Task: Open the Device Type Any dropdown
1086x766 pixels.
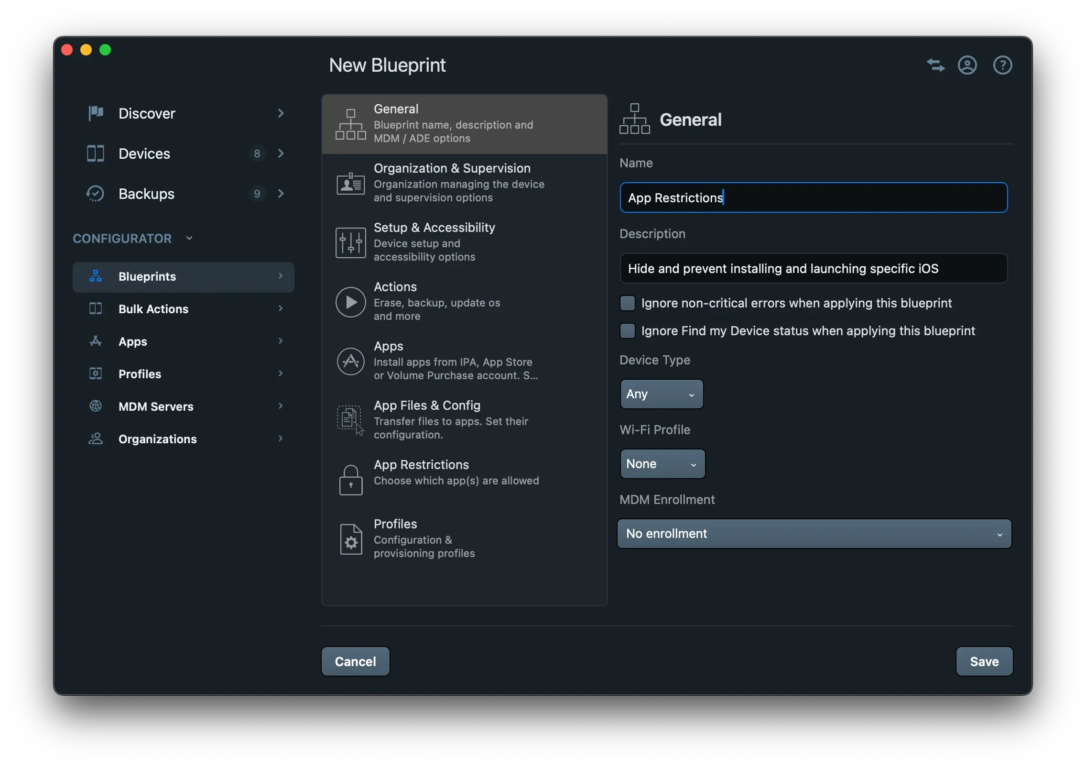Action: pos(661,394)
